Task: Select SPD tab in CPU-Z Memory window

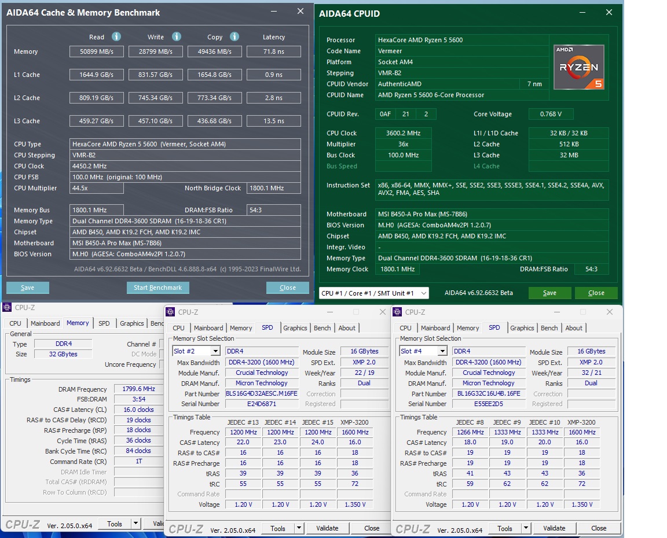Action: [104, 323]
